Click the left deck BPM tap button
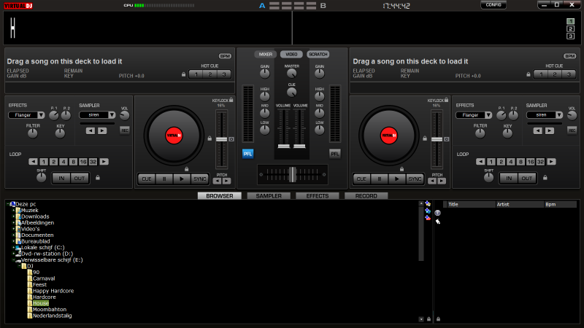The height and width of the screenshot is (328, 584). 225,56
